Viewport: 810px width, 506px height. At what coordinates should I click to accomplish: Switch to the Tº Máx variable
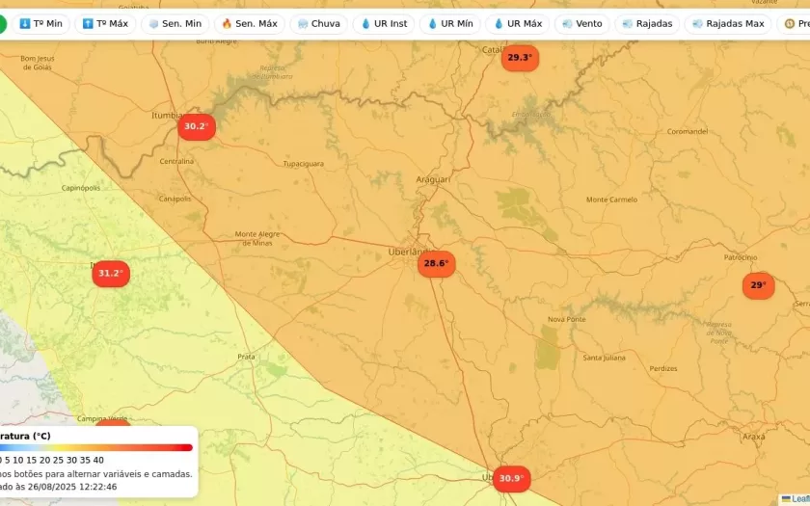click(105, 23)
